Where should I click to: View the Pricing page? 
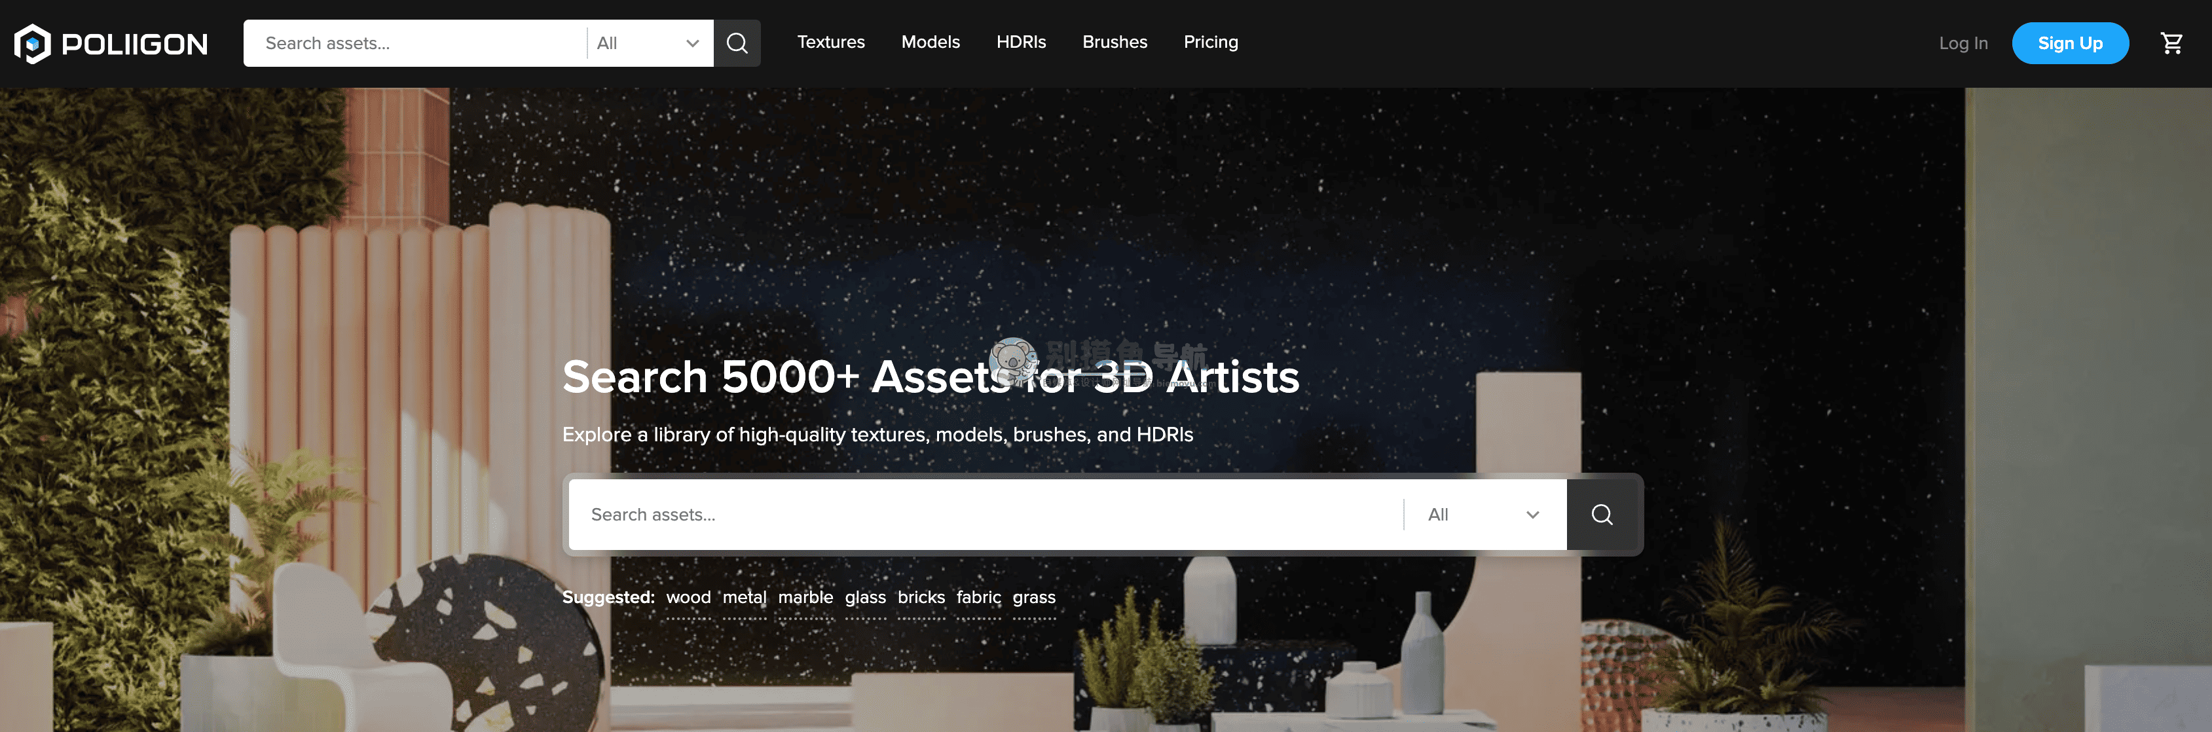click(x=1211, y=42)
